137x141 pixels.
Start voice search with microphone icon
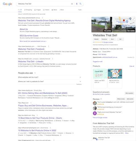pos(77,4)
